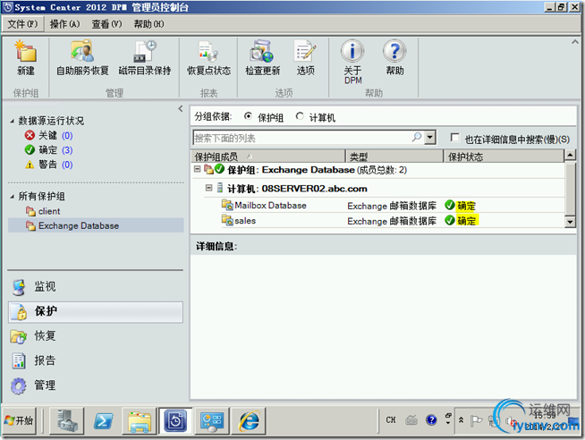This screenshot has width=585, height=440.
Task: Open the 操作(A) menu
Action: click(65, 24)
